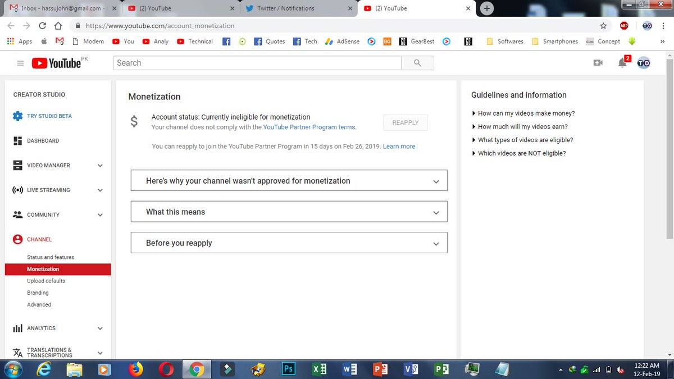This screenshot has width=674, height=379.
Task: Open the CHANNEL section in the sidebar
Action: (33, 240)
